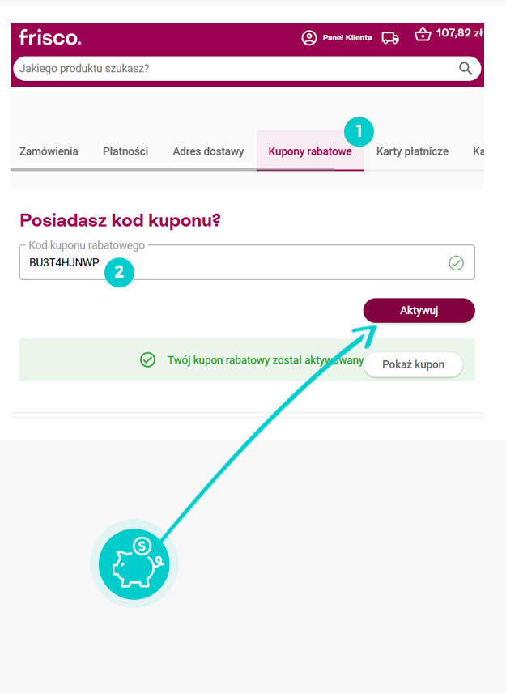The height and width of the screenshot is (693, 506).
Task: Click the teal step 1 badge
Action: (359, 130)
